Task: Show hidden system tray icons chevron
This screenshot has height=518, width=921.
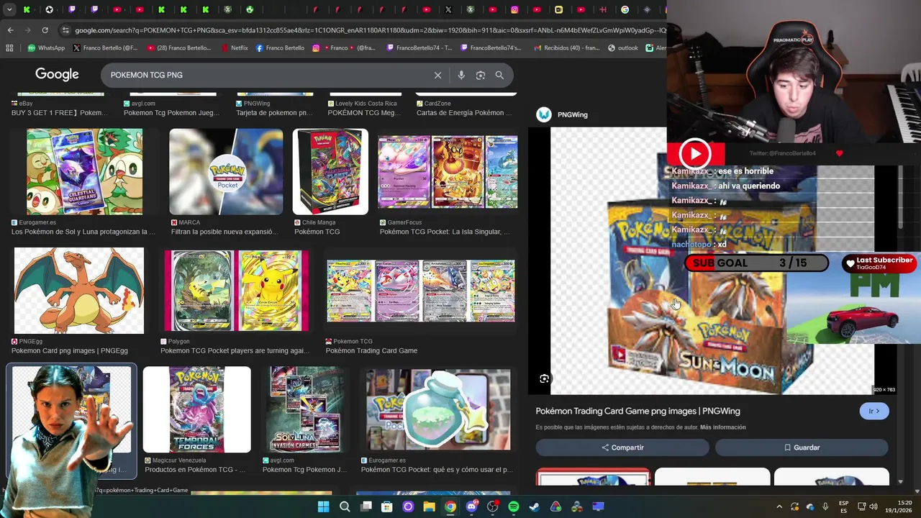Action: coord(779,507)
